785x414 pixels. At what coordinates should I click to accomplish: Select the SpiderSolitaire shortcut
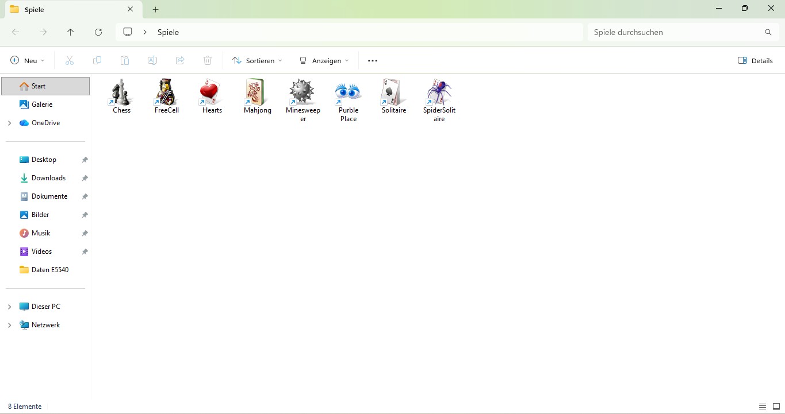pyautogui.click(x=439, y=93)
